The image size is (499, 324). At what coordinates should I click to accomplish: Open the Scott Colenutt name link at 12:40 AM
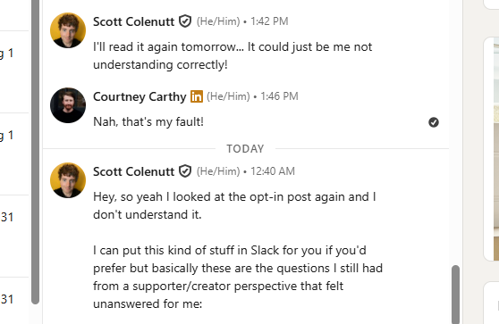tap(133, 171)
